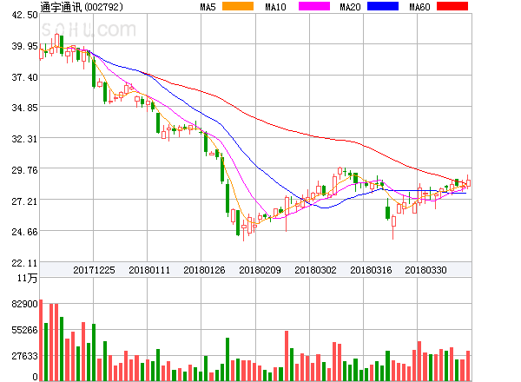Click the MA20 legend label
Image resolution: width=521 pixels, height=382 pixels.
click(x=350, y=7)
